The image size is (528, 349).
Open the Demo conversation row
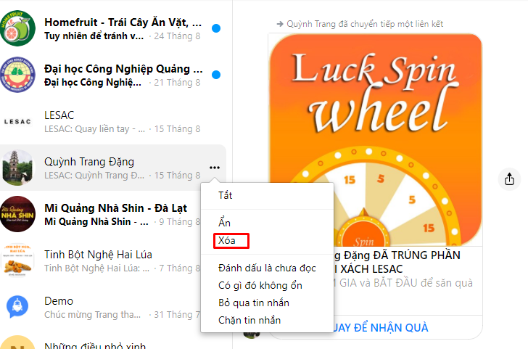pos(101,307)
